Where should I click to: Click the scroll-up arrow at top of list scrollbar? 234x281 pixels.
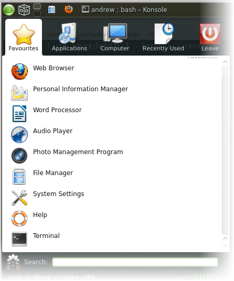pyautogui.click(x=225, y=62)
